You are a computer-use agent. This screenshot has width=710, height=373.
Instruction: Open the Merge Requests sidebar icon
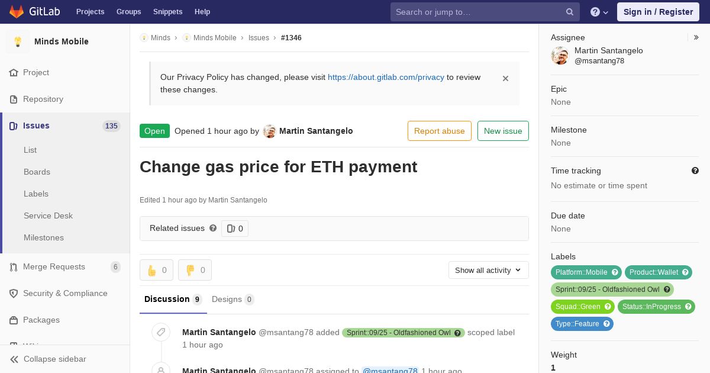[14, 267]
